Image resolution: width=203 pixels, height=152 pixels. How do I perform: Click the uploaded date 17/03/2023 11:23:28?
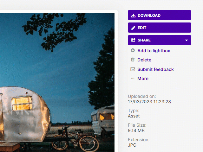tap(149, 102)
